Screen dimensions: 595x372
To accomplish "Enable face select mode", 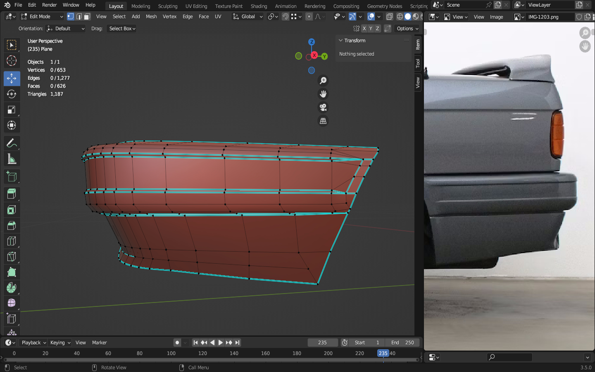I will click(87, 17).
